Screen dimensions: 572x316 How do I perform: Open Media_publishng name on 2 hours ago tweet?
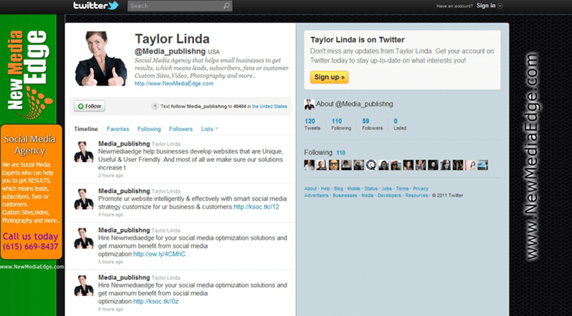pyautogui.click(x=124, y=144)
